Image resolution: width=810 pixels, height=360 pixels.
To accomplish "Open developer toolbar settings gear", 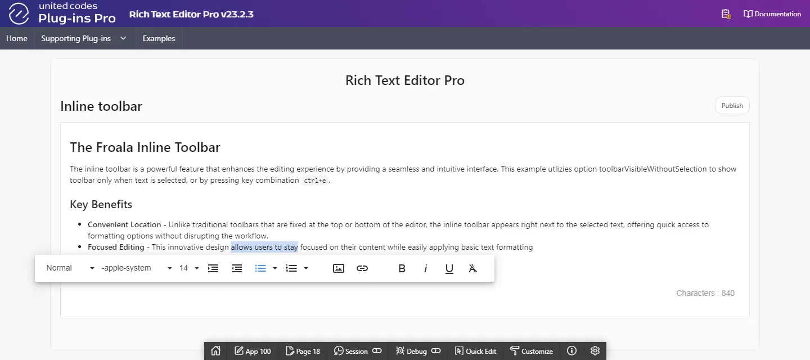I will [x=595, y=351].
